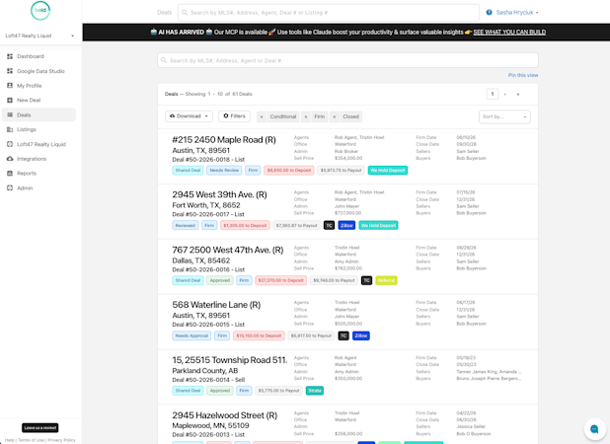Click the Google Data Studio icon
Image resolution: width=610 pixels, height=444 pixels.
click(x=10, y=71)
